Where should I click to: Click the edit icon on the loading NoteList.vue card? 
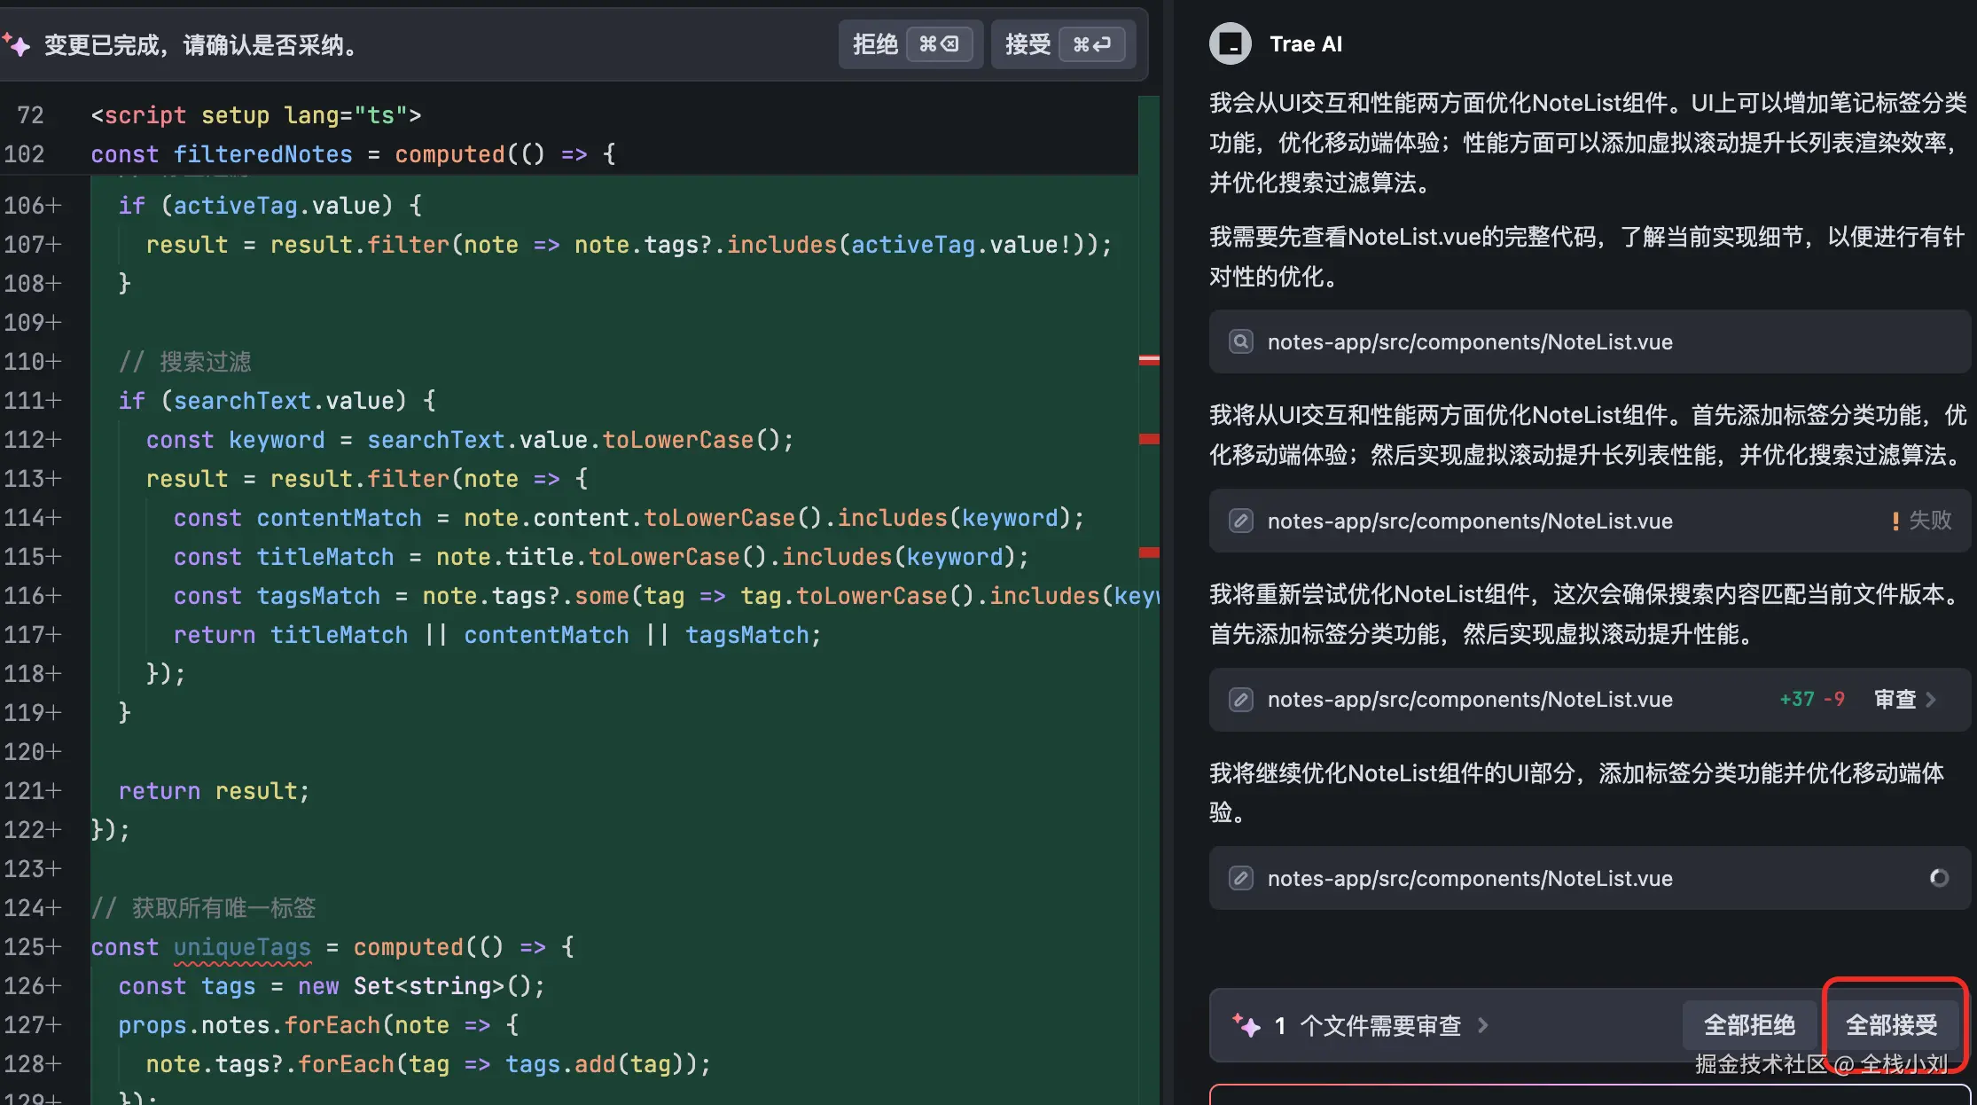pos(1241,878)
